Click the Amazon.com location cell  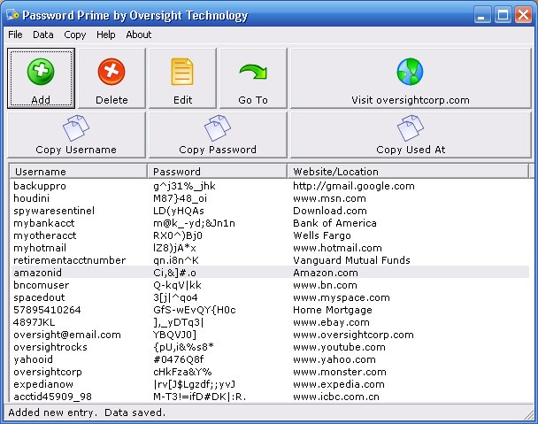click(326, 273)
